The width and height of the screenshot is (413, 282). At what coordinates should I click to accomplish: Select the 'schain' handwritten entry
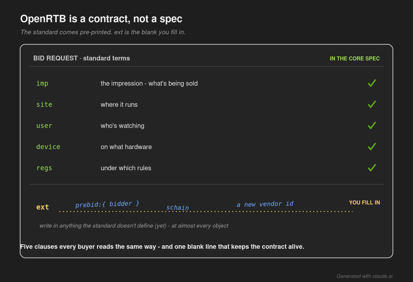[177, 208]
